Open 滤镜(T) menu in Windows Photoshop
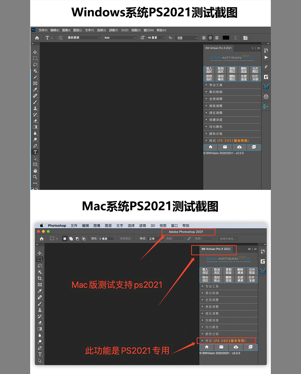Screen dimensions: 301x374 [x=113, y=30]
